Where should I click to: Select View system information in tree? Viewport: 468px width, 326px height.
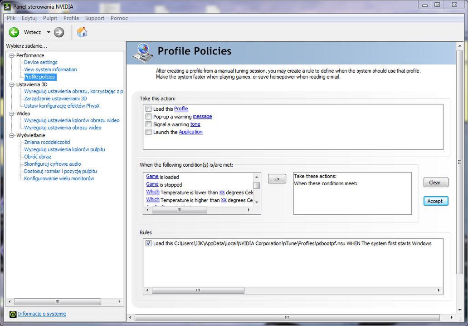50,69
